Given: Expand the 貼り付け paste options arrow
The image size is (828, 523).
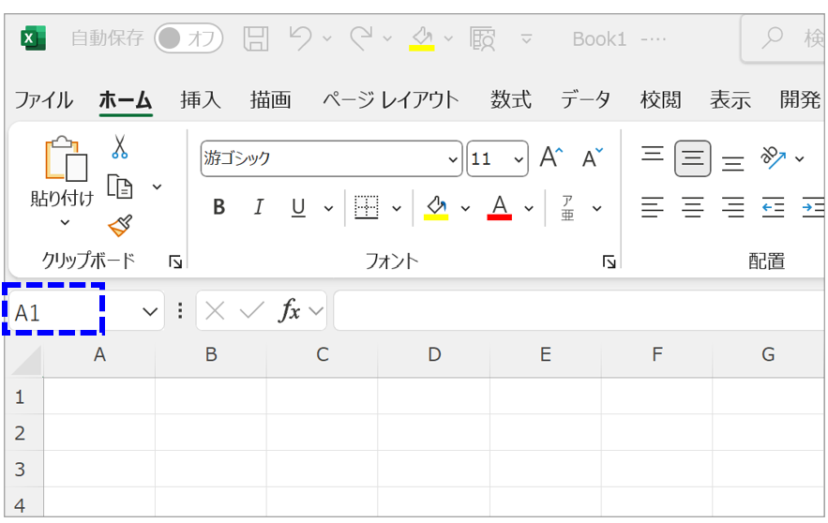Looking at the screenshot, I should click(x=65, y=223).
